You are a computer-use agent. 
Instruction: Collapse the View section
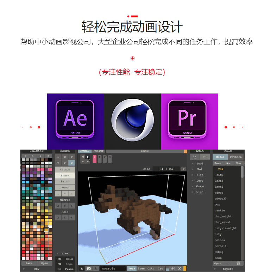[x=65, y=253]
